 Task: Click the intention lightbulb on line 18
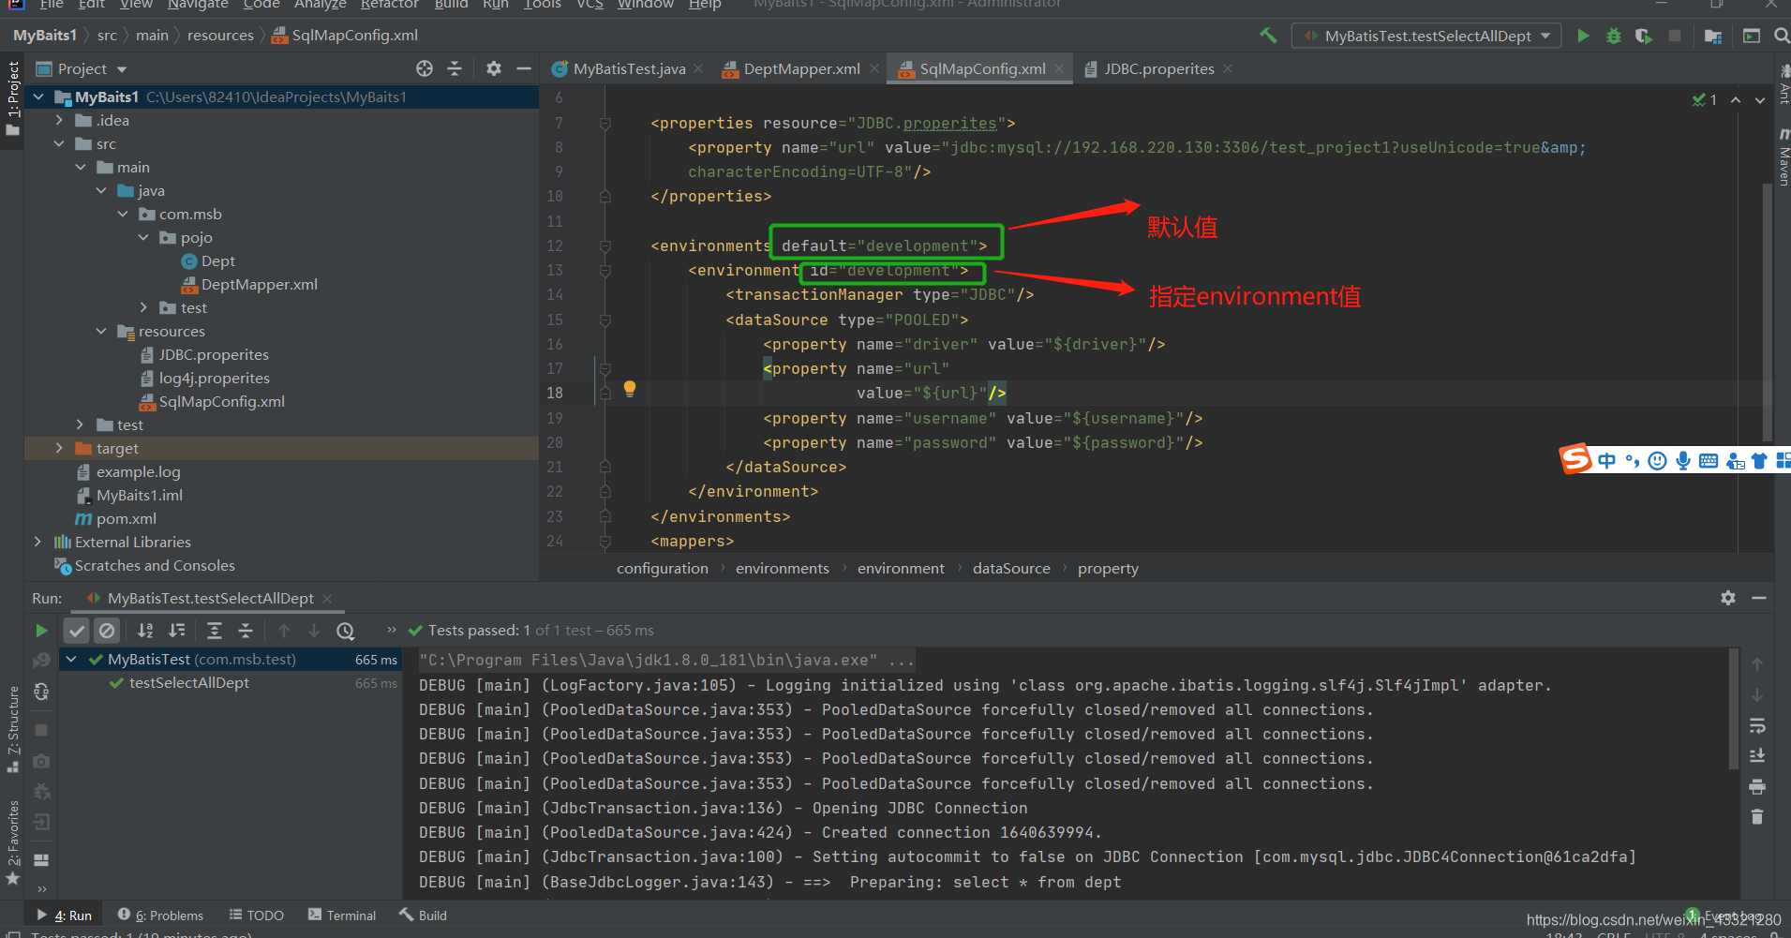[630, 389]
